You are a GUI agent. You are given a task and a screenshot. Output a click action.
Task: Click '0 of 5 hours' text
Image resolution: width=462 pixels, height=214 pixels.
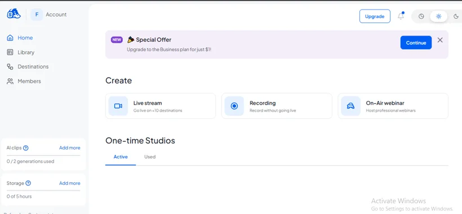[x=19, y=197]
